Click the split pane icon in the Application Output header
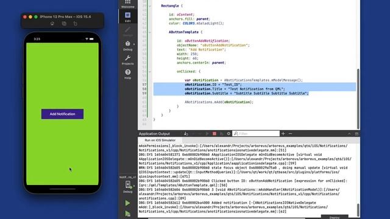 (356, 134)
